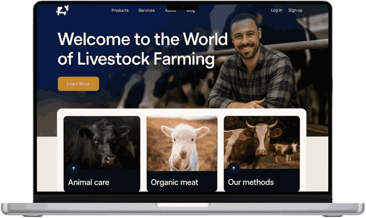Click the Log in link
Image resolution: width=366 pixels, height=218 pixels.
[x=276, y=10]
